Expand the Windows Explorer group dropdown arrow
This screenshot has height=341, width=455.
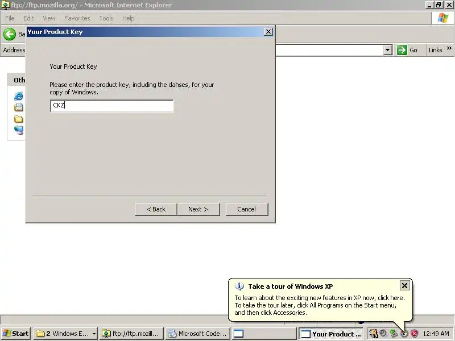94,334
